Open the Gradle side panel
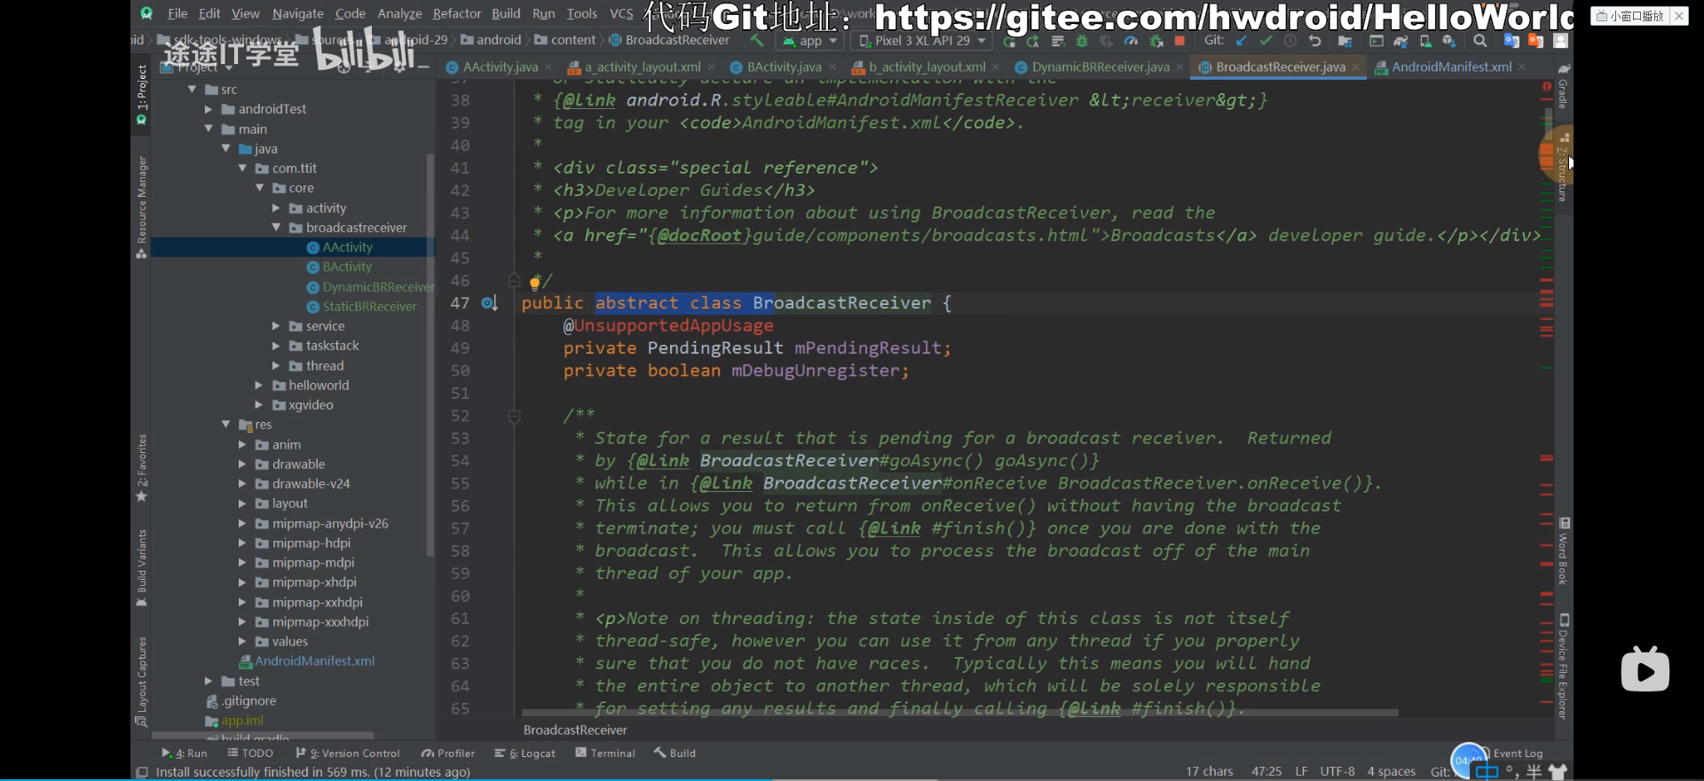Screen dimensions: 1704x781 (x=1564, y=86)
